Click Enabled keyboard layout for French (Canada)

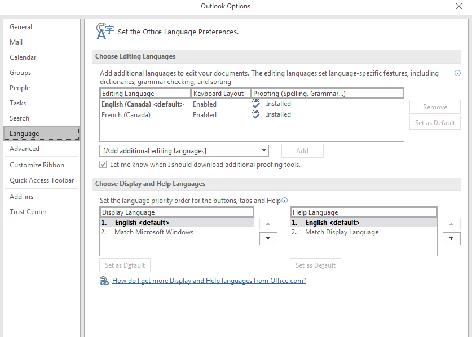(205, 115)
